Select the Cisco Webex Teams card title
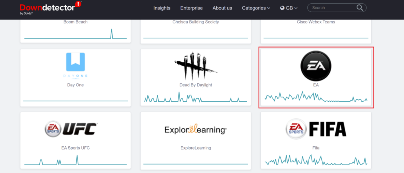The height and width of the screenshot is (173, 404). point(316,22)
